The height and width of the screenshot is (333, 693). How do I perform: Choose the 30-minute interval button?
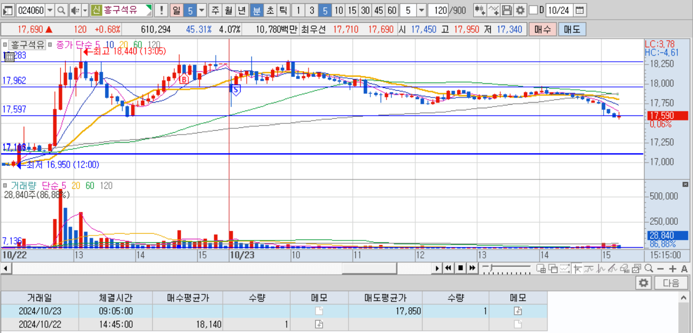click(x=365, y=10)
